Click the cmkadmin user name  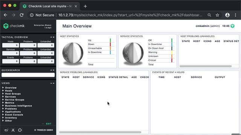(x=203, y=26)
